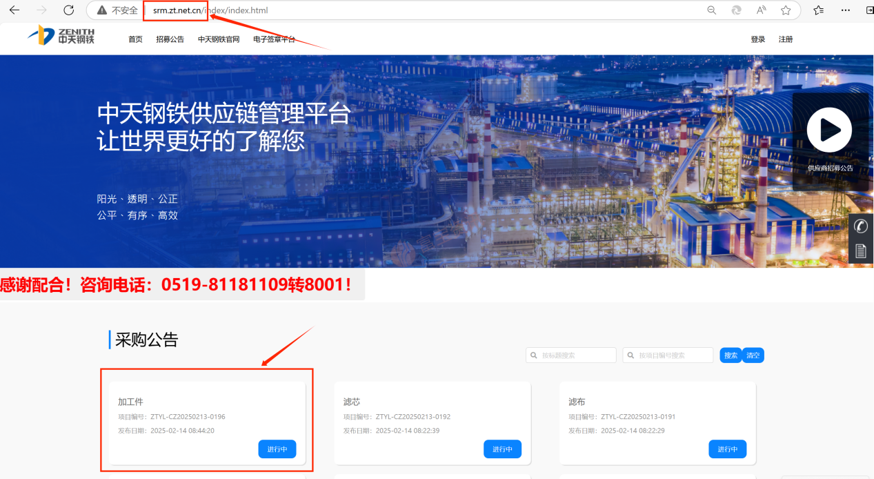874x479 pixels.
Task: Click 进行中 on the 滤布 card
Action: (728, 449)
